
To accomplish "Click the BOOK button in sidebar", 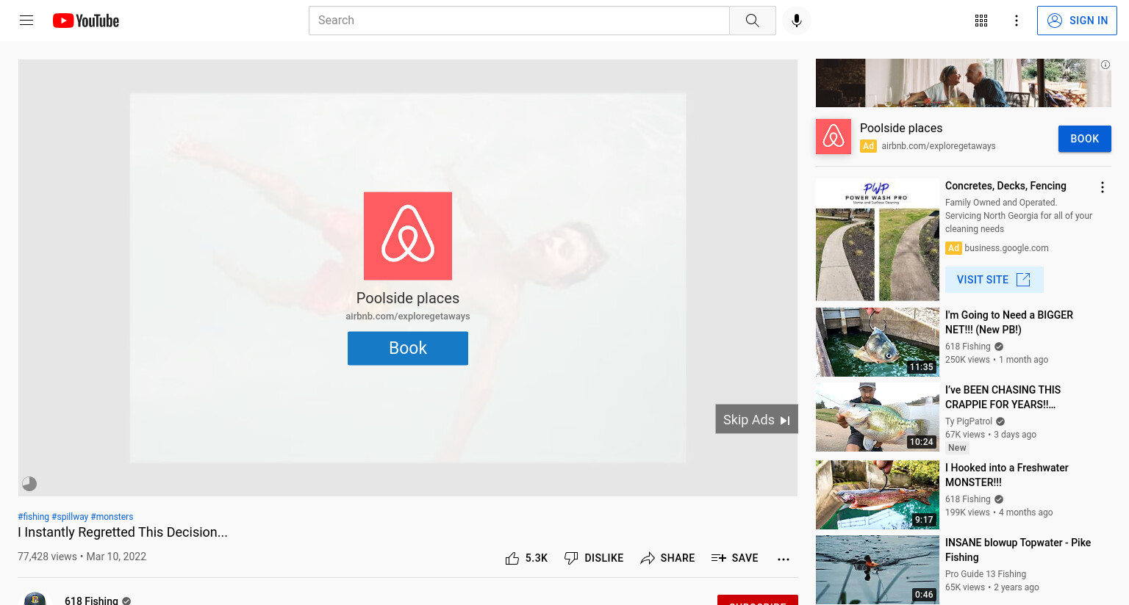I will 1084,139.
